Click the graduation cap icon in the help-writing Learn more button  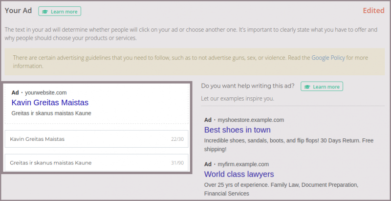click(307, 87)
